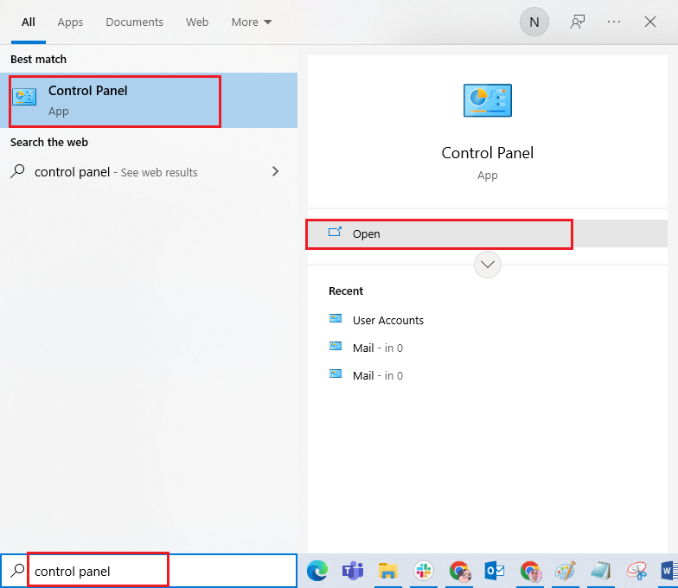Expand more actions chevron under Open
The height and width of the screenshot is (588, 678).
click(x=488, y=265)
